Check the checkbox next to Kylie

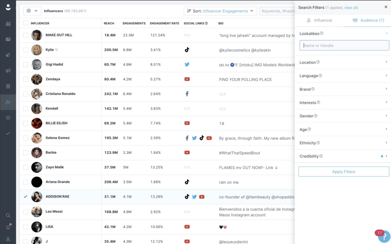(25, 49)
